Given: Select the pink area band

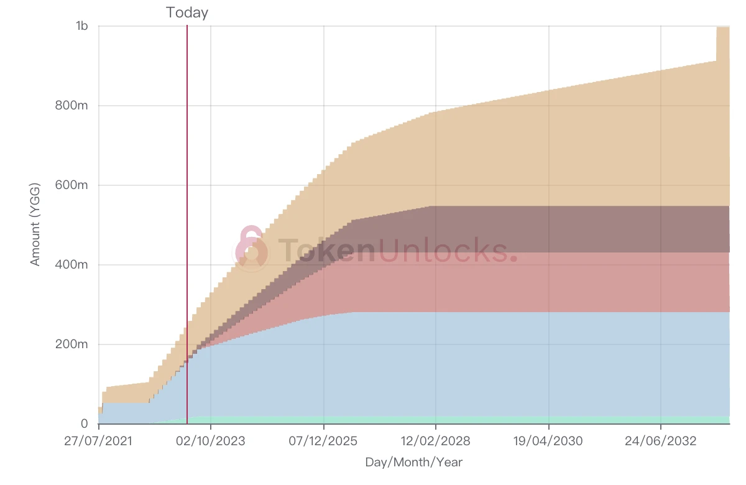Looking at the screenshot, I should click(x=559, y=282).
